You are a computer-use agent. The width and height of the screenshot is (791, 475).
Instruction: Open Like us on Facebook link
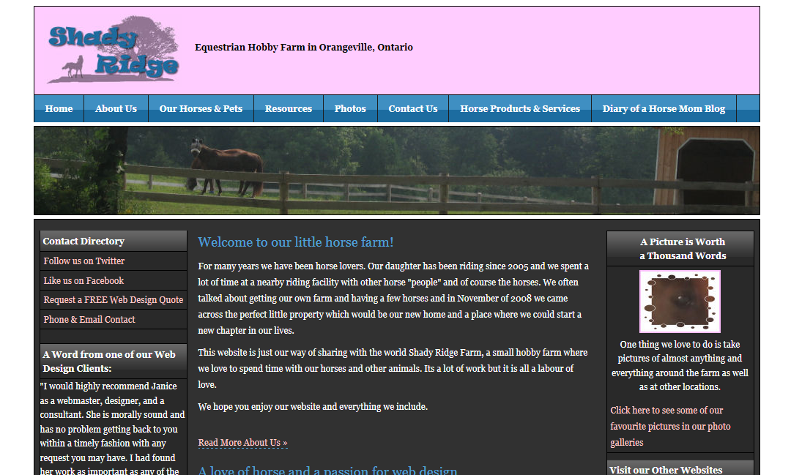click(83, 281)
